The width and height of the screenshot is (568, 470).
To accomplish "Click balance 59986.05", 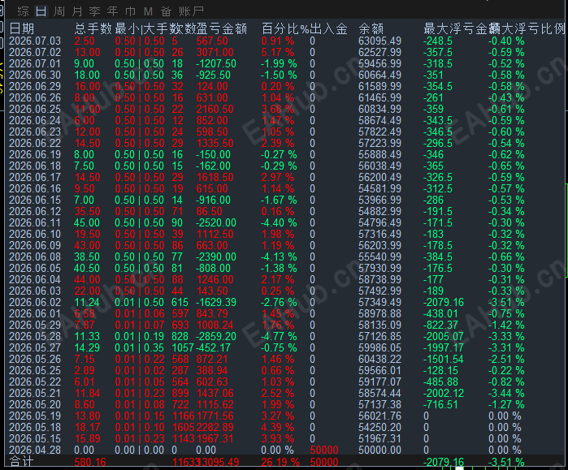I will click(x=380, y=347).
